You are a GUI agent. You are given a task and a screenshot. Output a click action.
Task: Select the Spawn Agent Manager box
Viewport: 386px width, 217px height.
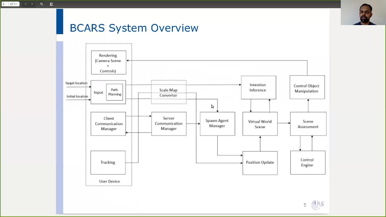217,124
